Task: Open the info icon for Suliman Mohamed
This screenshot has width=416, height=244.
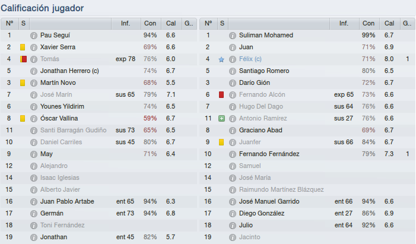Action: [233, 35]
